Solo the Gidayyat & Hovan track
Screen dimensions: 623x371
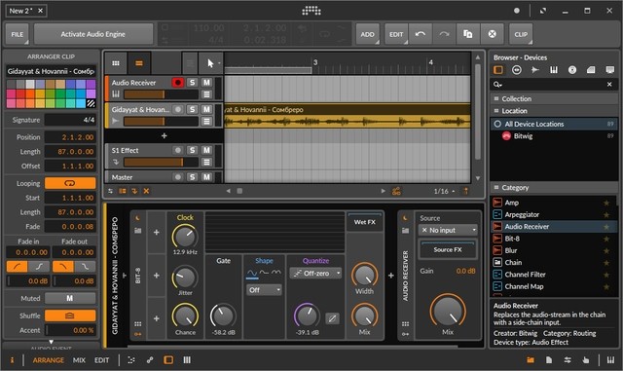pyautogui.click(x=193, y=109)
